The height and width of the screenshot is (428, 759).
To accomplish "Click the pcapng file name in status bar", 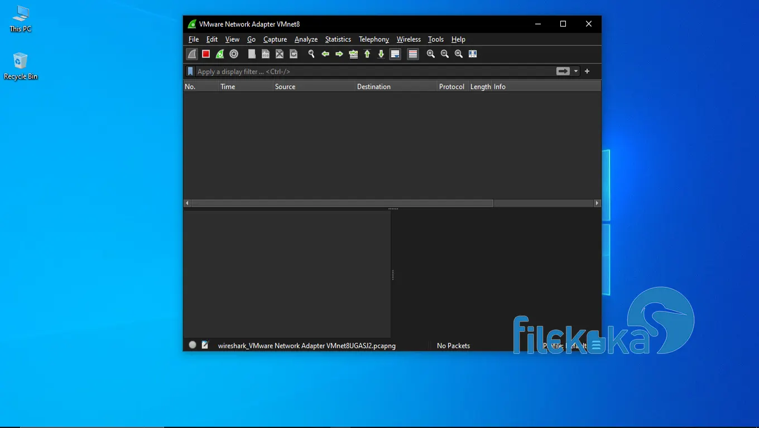I will (x=307, y=346).
